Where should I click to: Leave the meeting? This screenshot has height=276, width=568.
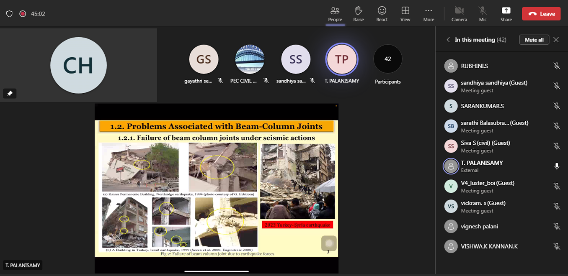[x=541, y=14]
